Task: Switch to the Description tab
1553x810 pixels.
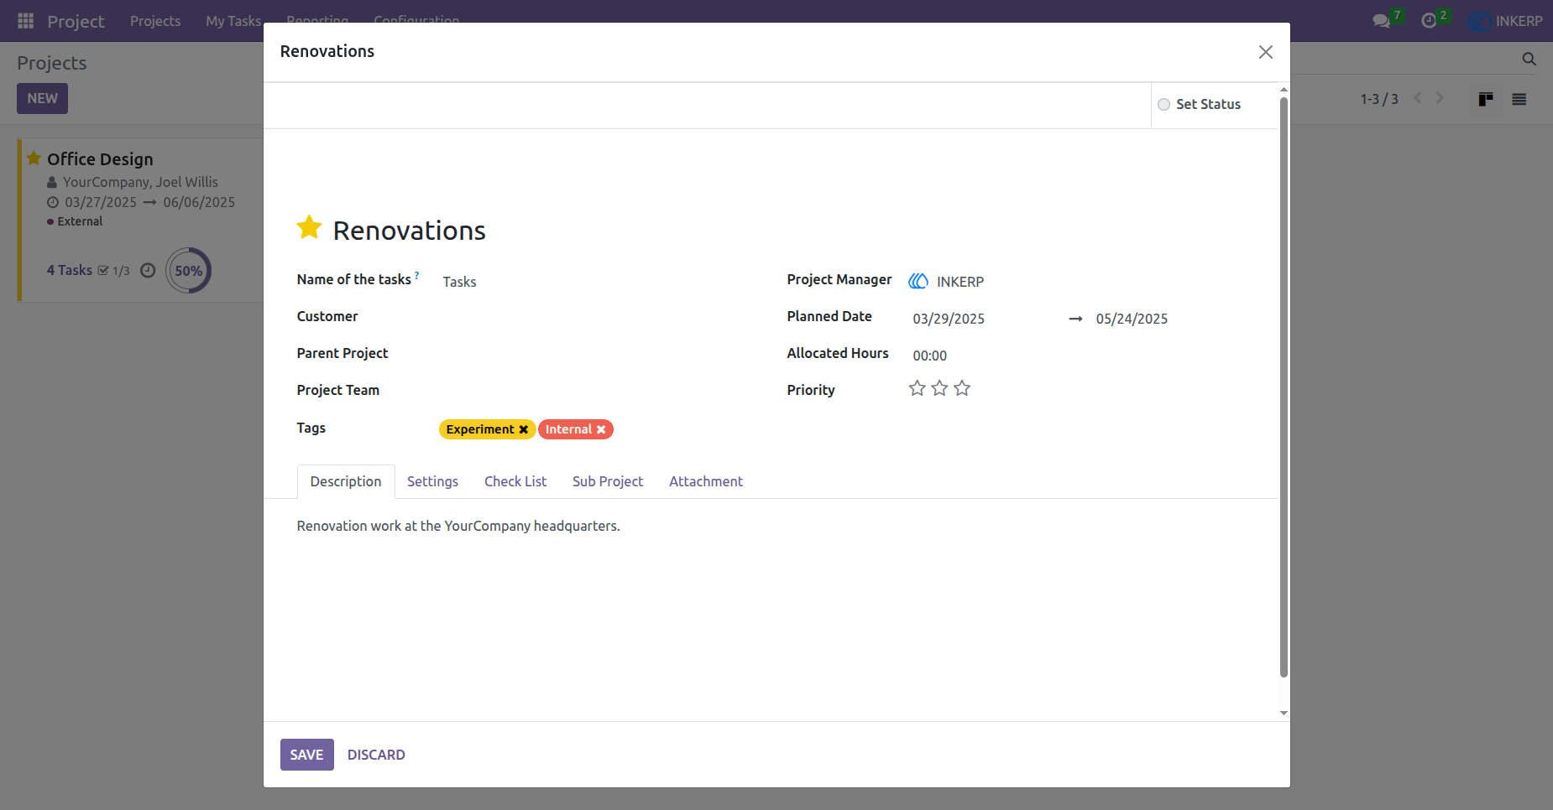Action: click(346, 481)
